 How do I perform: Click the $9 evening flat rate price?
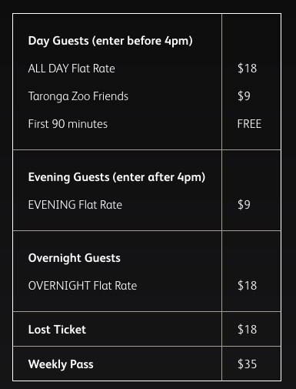(244, 205)
